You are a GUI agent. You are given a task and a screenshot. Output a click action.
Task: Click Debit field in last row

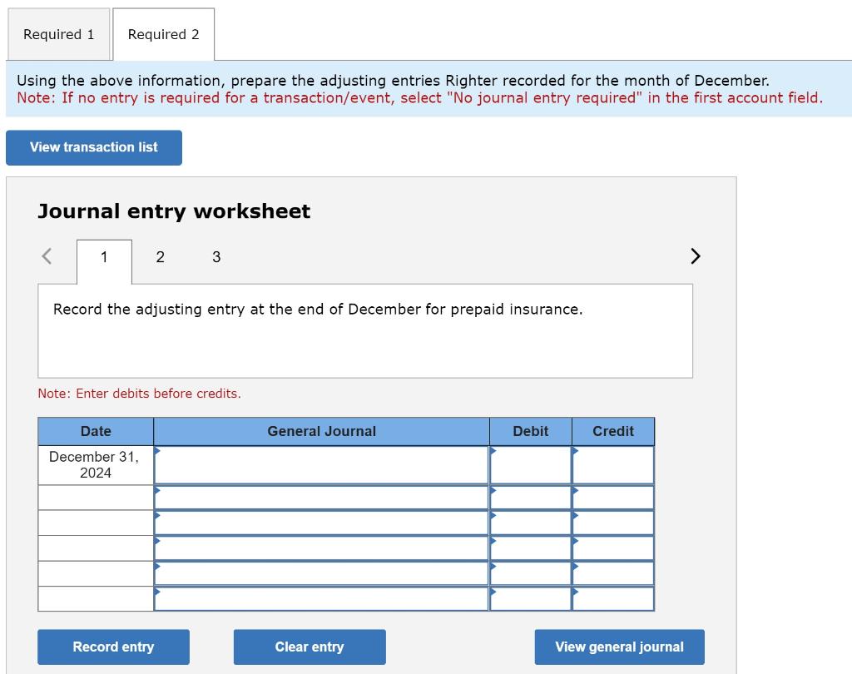pos(531,598)
